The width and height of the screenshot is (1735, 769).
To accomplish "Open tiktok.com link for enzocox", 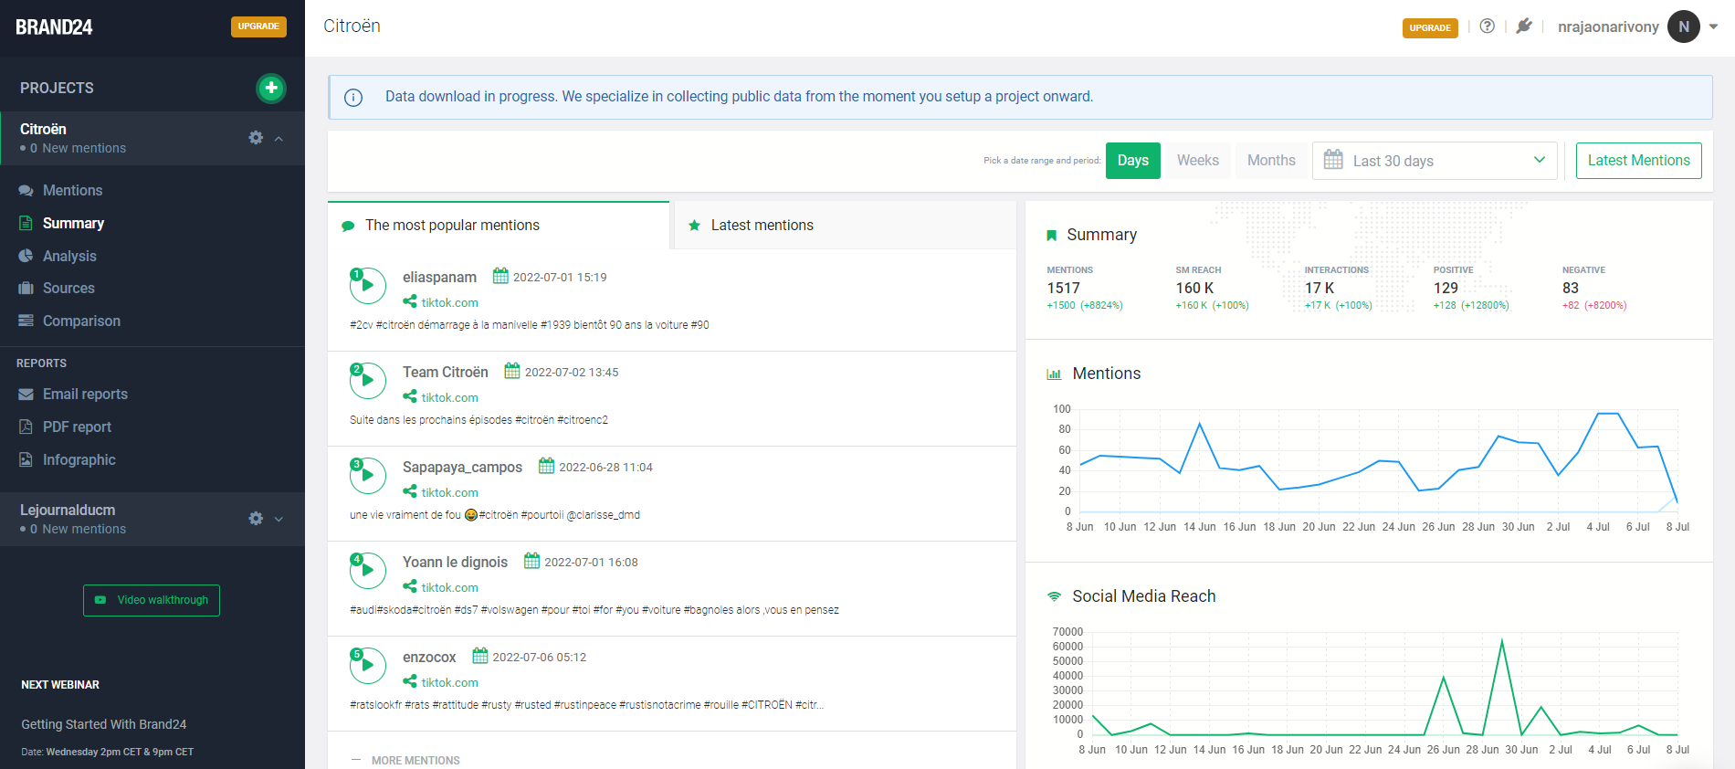I will (x=449, y=682).
